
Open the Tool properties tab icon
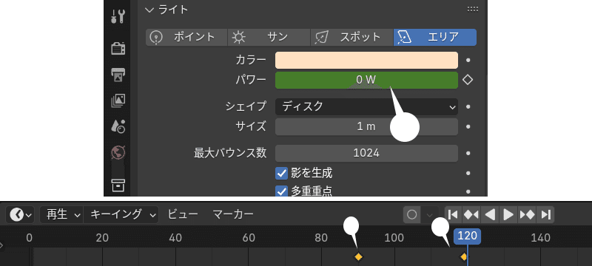pyautogui.click(x=118, y=17)
